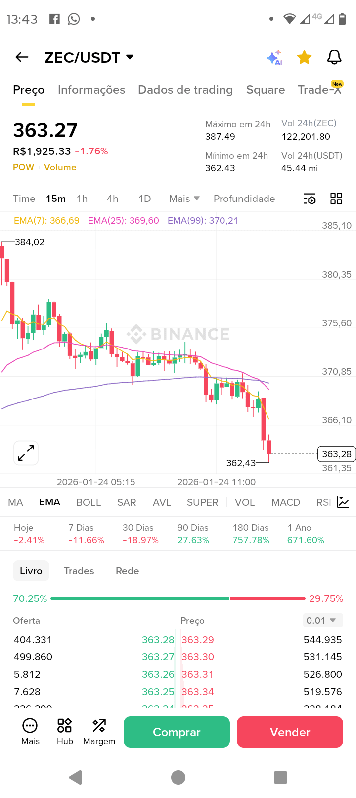The height and width of the screenshot is (798, 356).
Task: Select ask price 363.30
Action: [198, 657]
